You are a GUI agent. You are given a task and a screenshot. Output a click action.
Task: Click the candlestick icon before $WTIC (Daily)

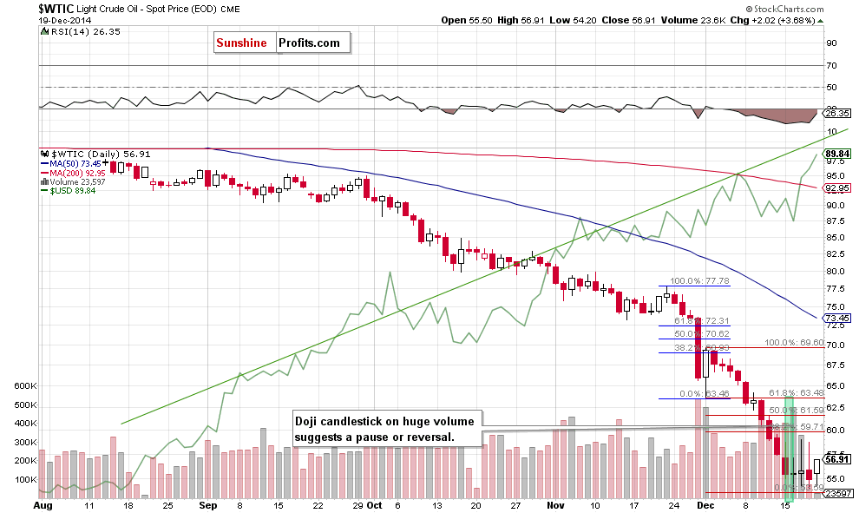(x=45, y=154)
